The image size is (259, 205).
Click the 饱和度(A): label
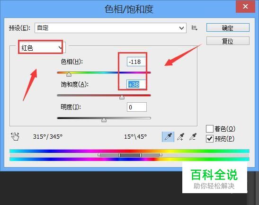(74, 84)
